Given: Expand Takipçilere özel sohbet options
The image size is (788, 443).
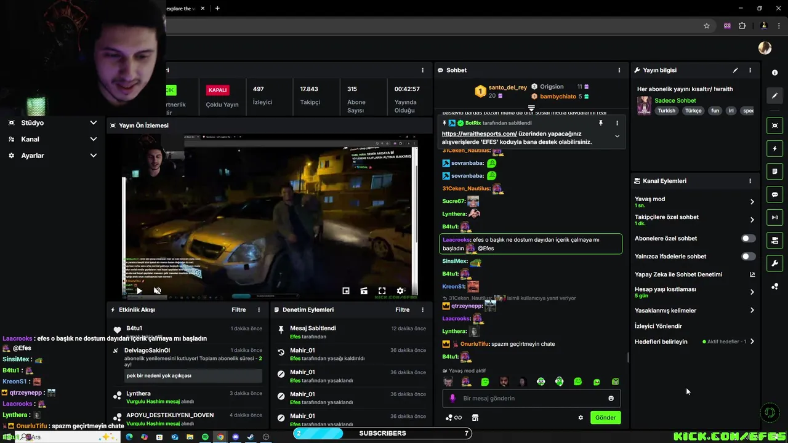Looking at the screenshot, I should point(752,220).
